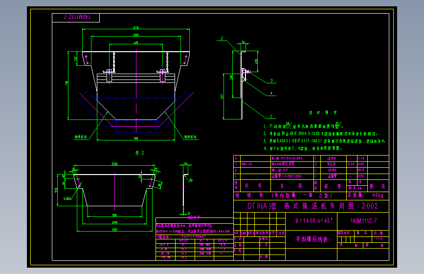This screenshot has width=424, height=274.
Task: Click the right weld leader label under main view
Action: 190,137
